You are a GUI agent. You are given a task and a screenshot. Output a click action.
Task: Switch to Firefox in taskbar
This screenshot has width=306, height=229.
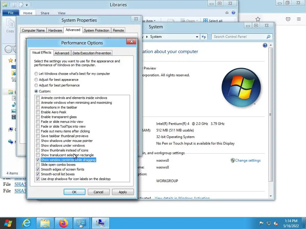[x=64, y=223]
